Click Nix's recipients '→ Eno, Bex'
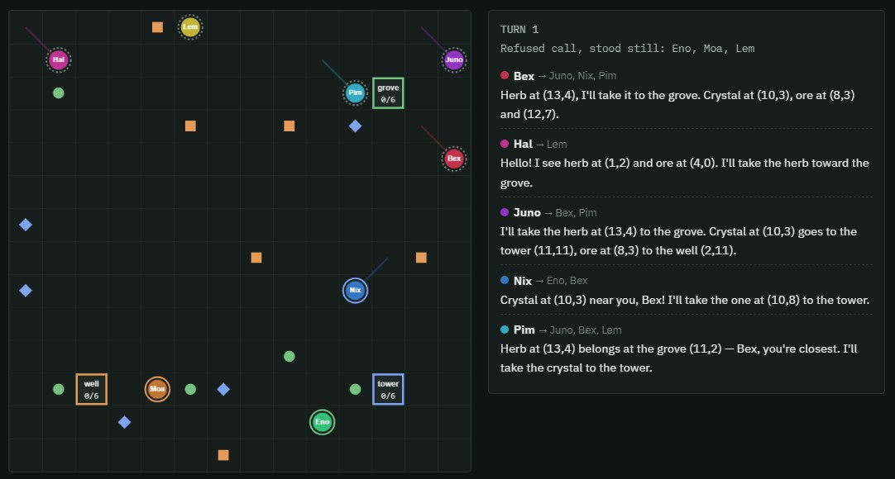The image size is (895, 479). tap(561, 281)
